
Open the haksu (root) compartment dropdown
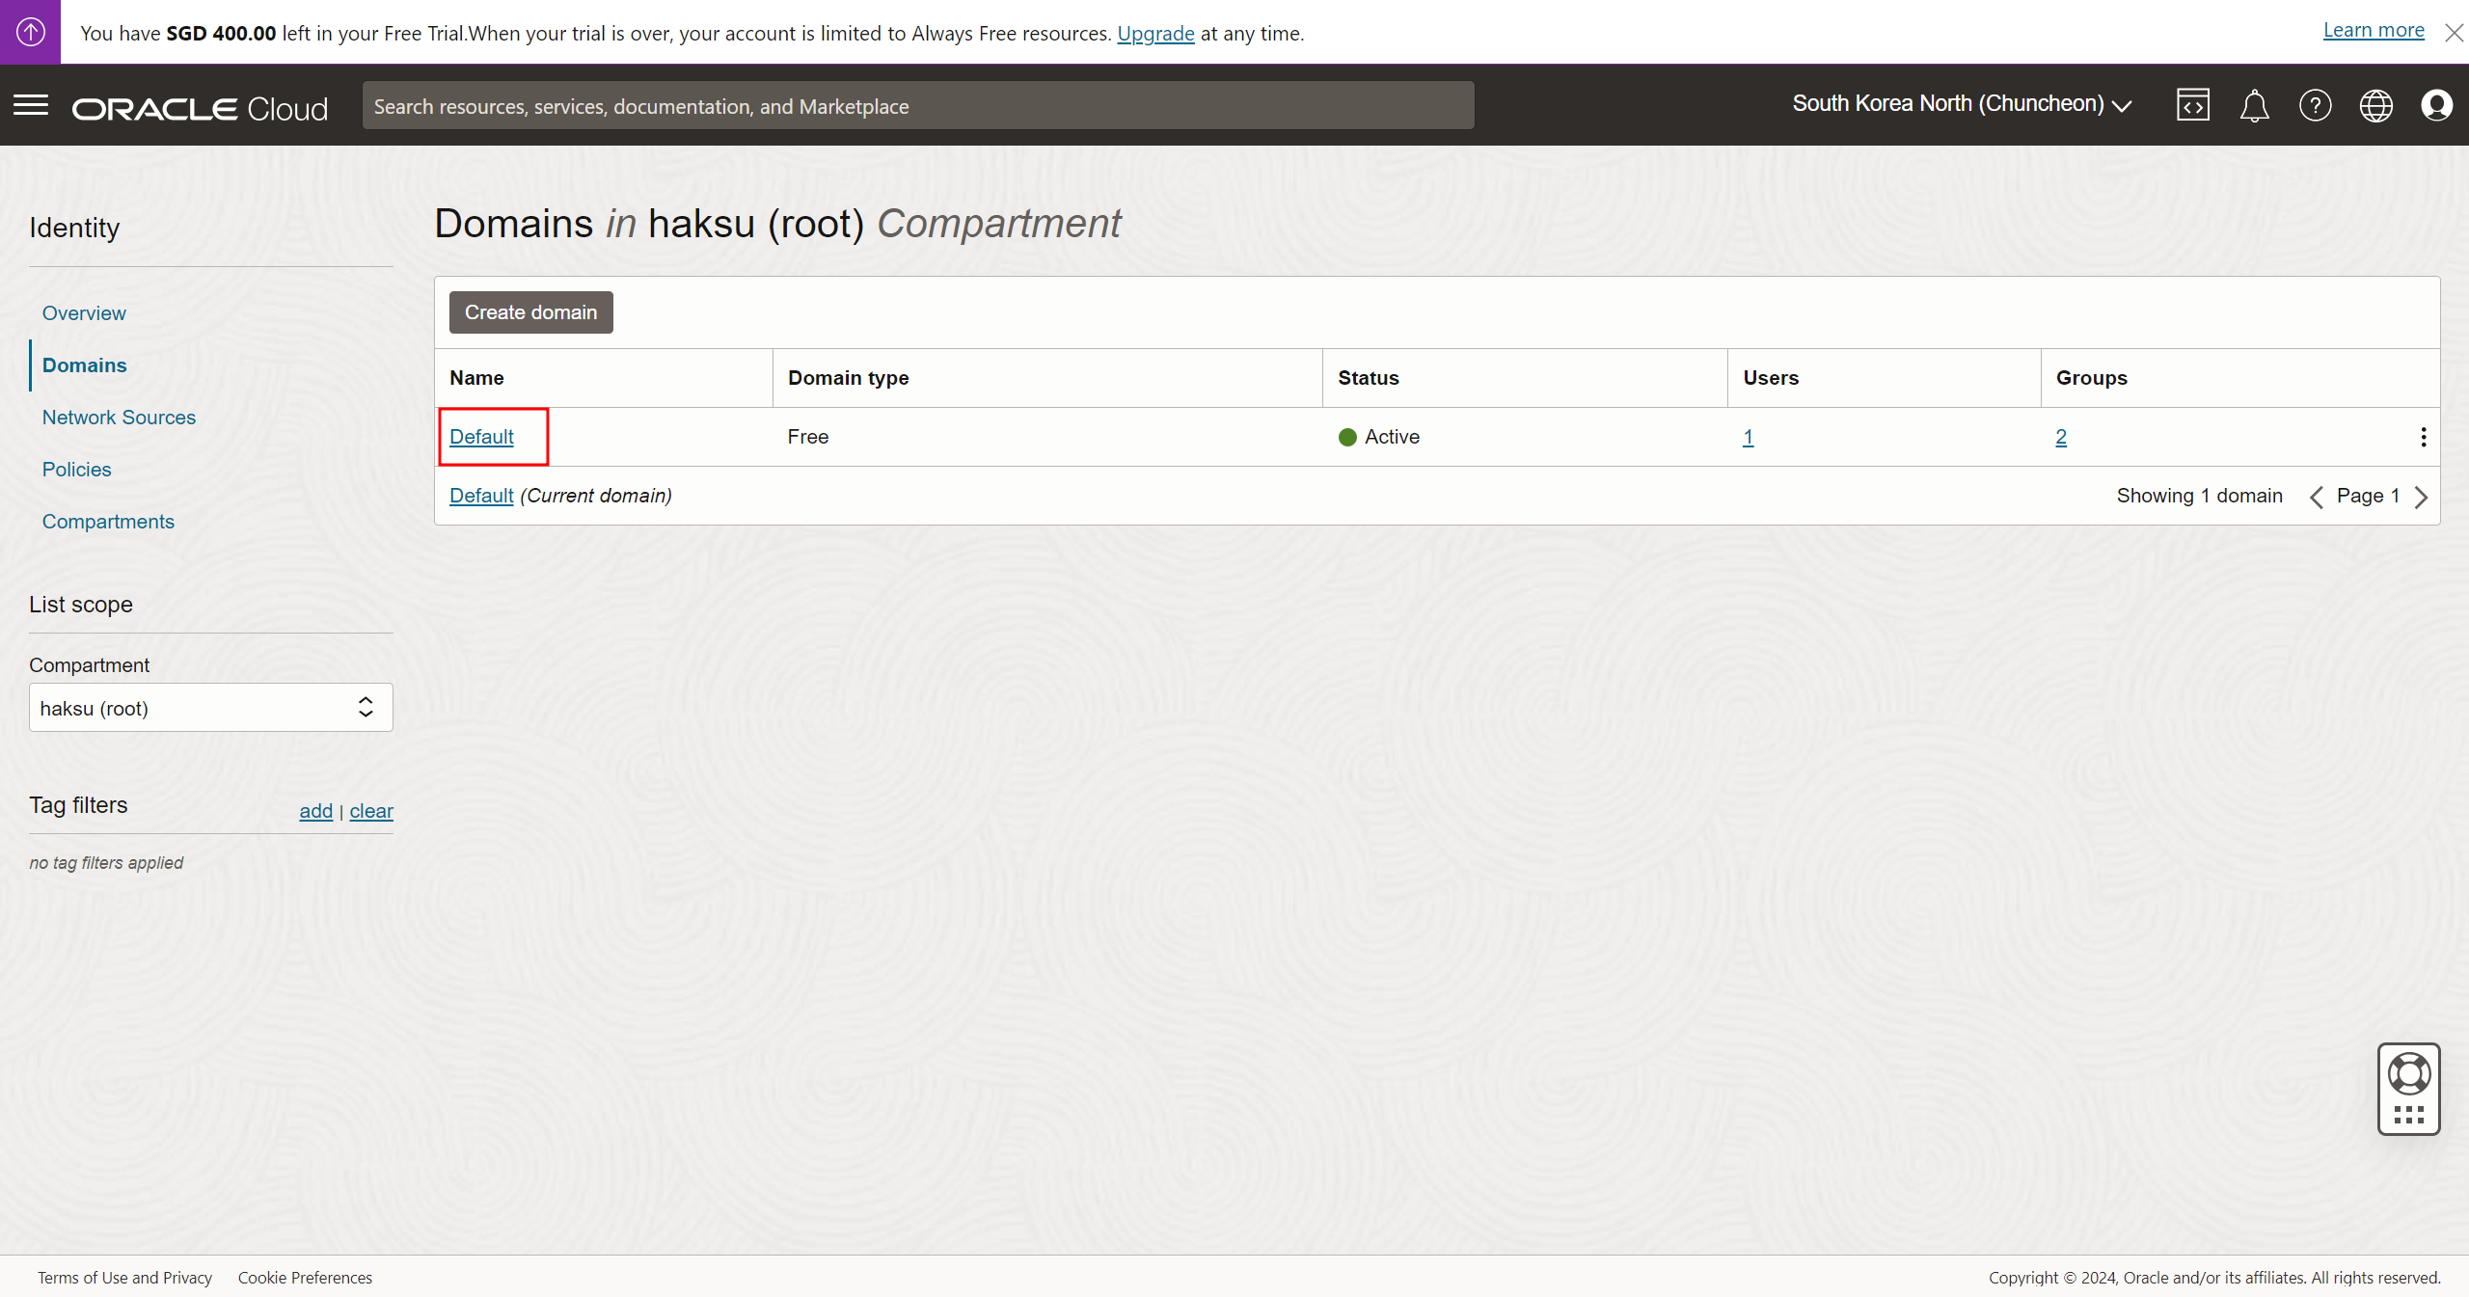tap(210, 708)
